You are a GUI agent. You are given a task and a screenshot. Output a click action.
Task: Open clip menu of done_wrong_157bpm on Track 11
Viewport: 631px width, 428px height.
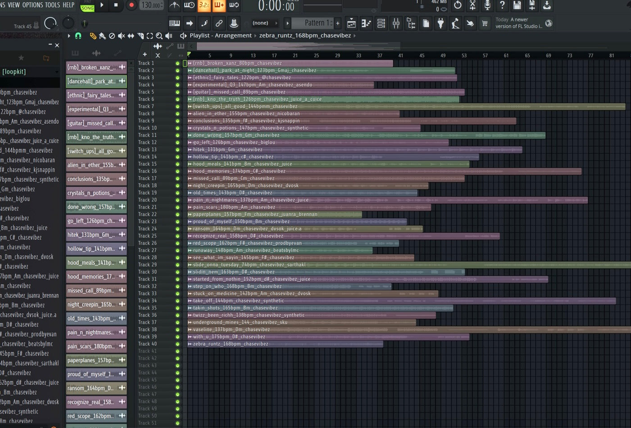pos(190,135)
